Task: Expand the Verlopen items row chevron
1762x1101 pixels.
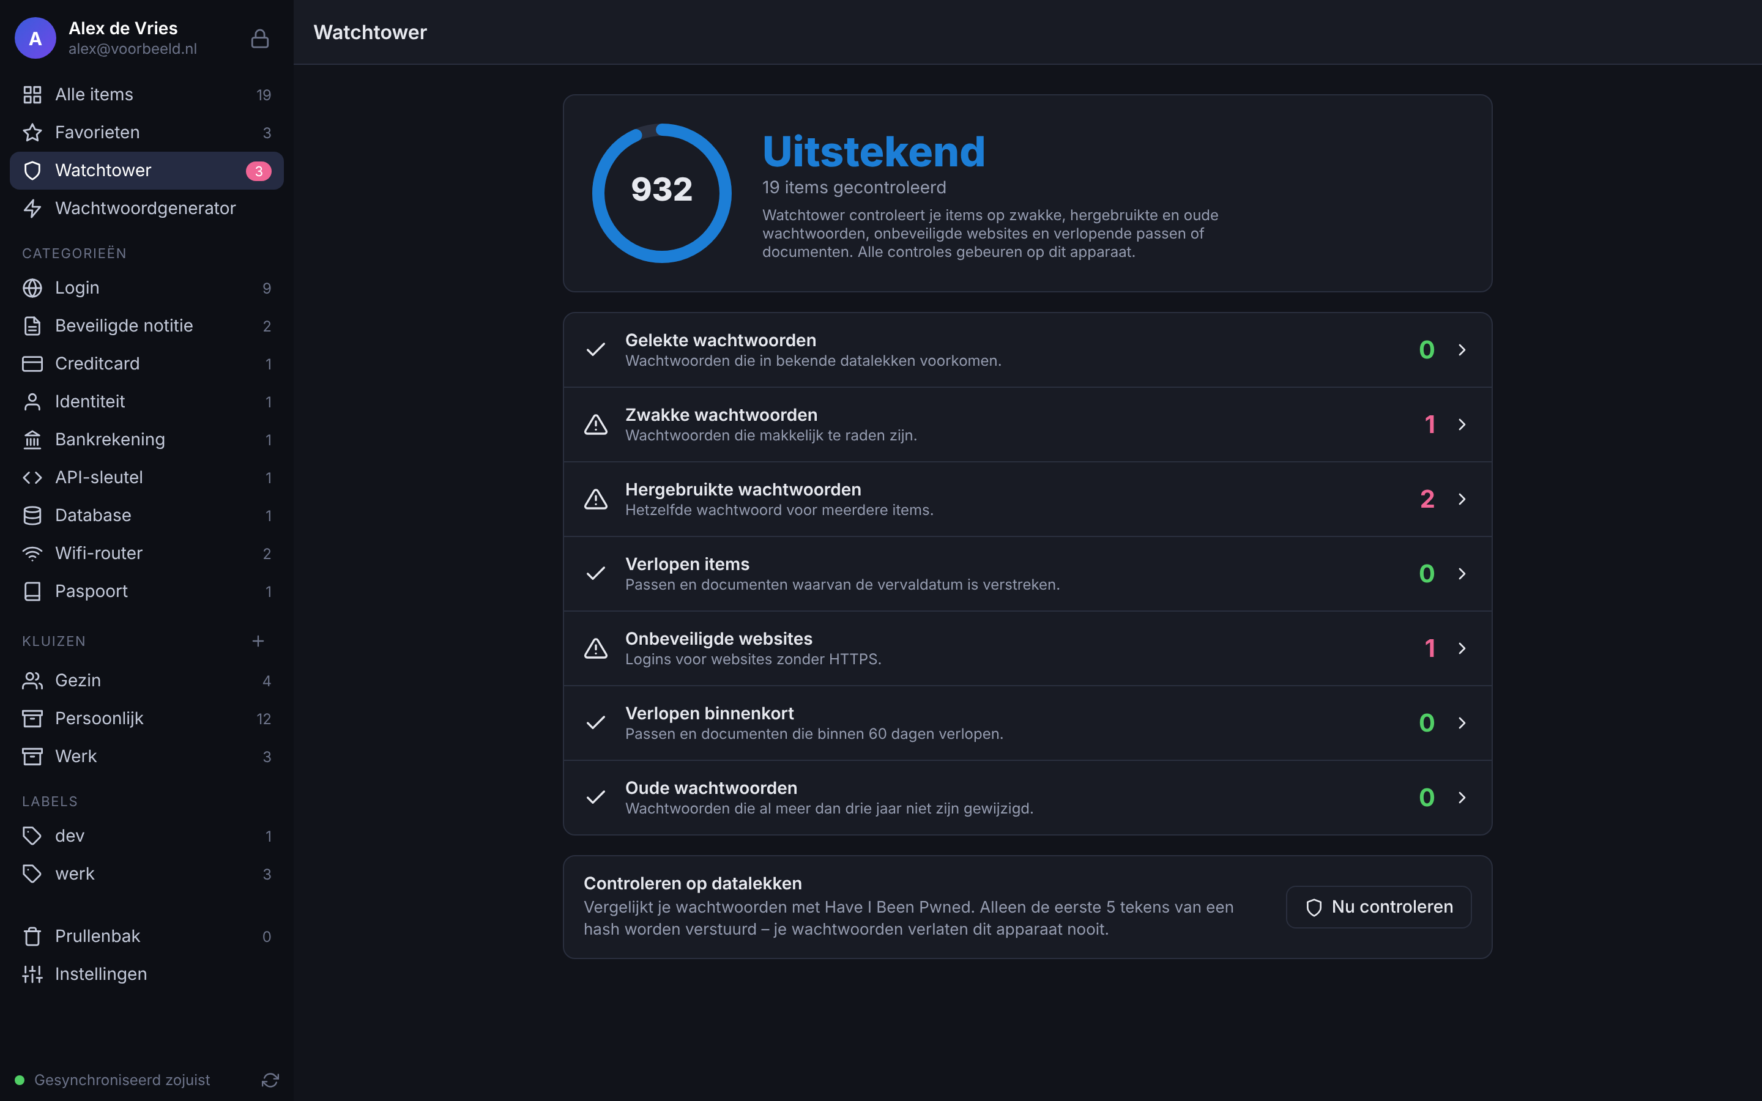Action: [1462, 574]
